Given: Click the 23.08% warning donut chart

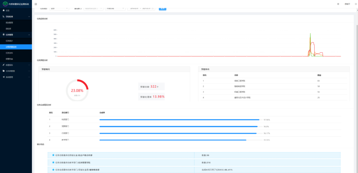Looking at the screenshot, I should click(x=77, y=90).
